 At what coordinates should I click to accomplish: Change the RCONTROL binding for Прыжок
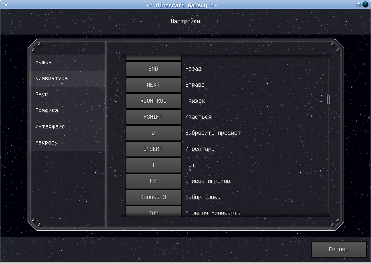pos(153,101)
